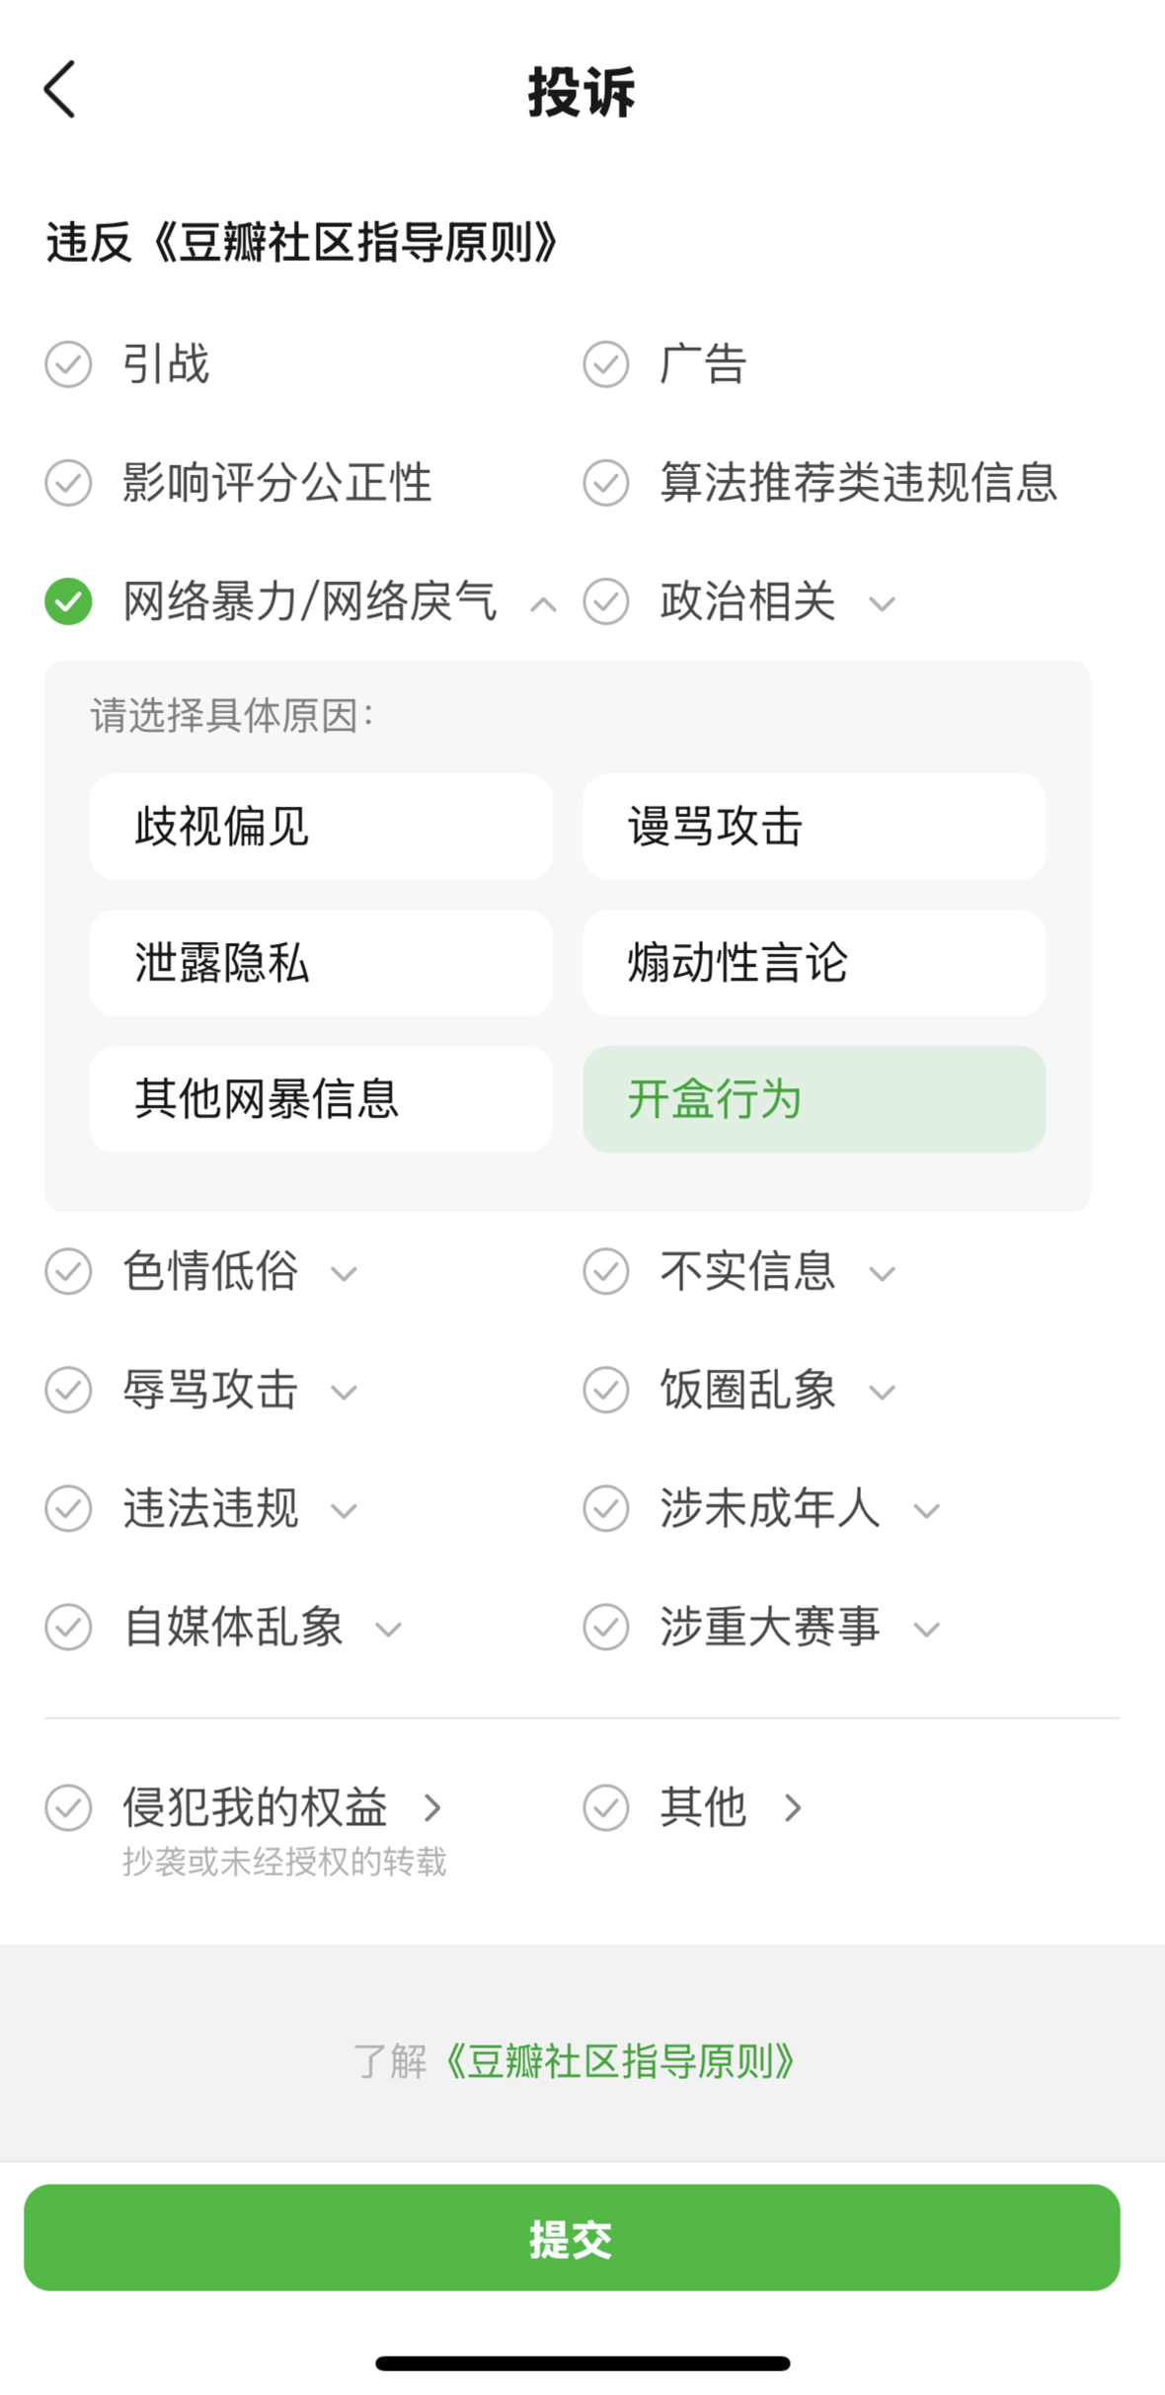Check 影响评分公正性 option
Viewport: 1165px width, 2395px height.
click(x=68, y=483)
